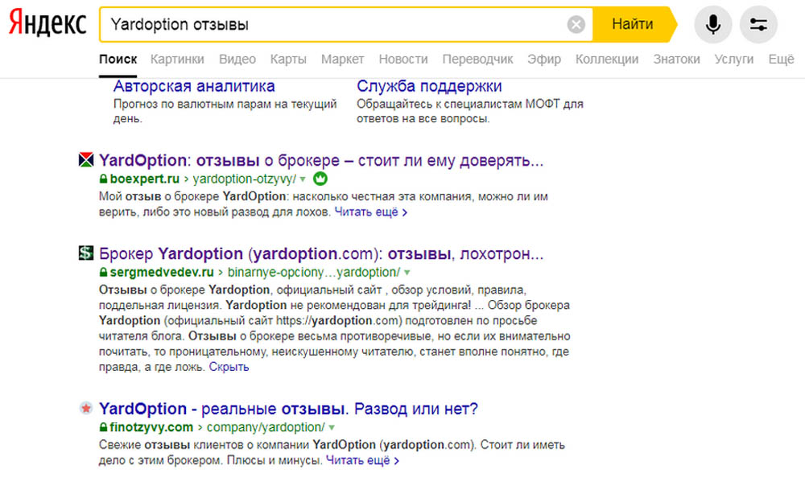Click the green crown badge next to boexpert.ru

click(320, 179)
